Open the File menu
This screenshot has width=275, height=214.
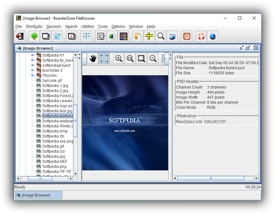click(18, 27)
